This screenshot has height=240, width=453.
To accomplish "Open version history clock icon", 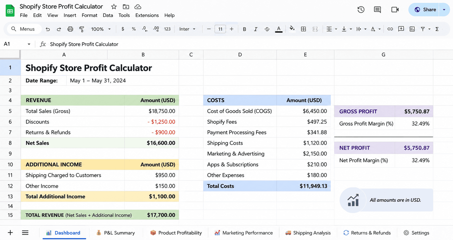I will coord(361,10).
